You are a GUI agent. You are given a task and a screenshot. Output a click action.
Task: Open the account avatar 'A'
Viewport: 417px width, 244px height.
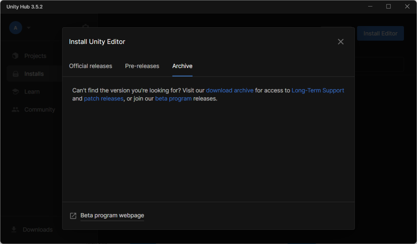(16, 28)
